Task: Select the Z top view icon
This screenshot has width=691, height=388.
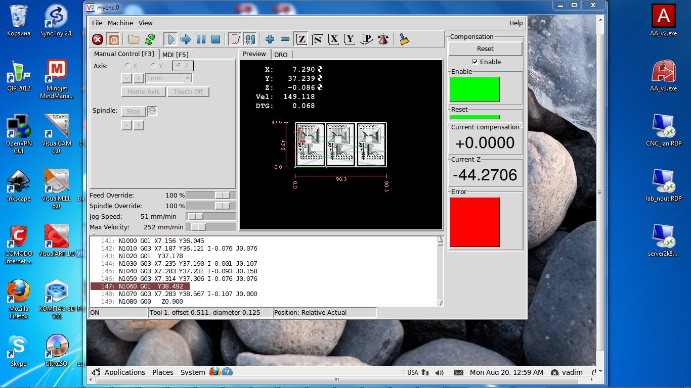Action: [x=301, y=39]
